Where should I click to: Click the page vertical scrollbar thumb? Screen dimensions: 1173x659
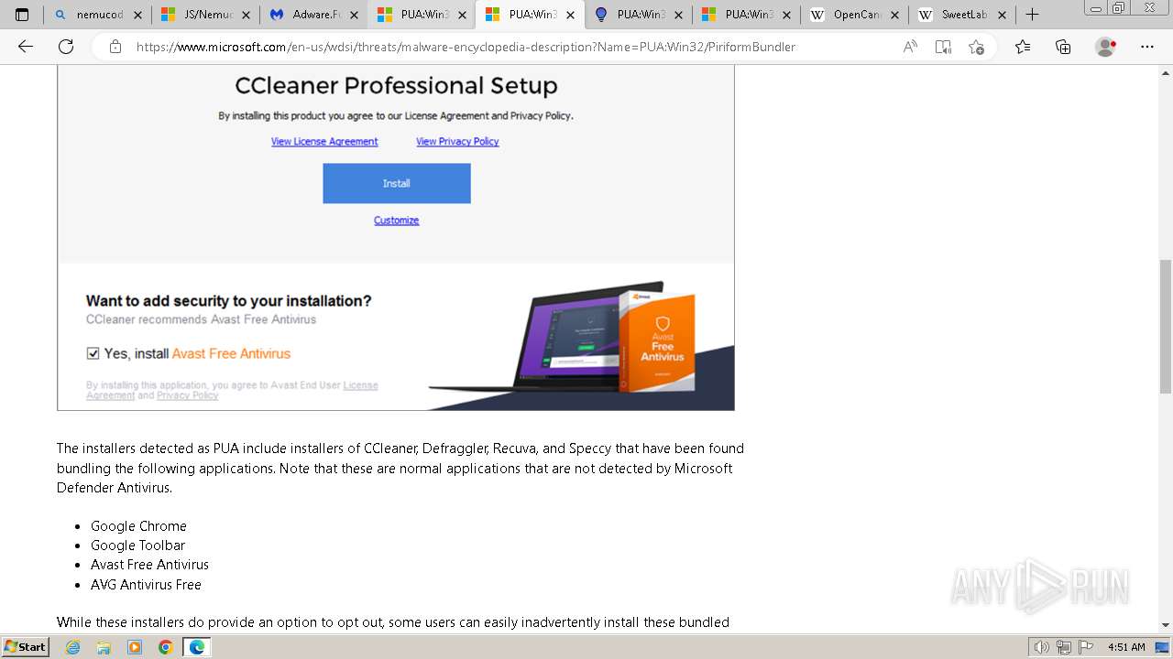pos(1165,326)
